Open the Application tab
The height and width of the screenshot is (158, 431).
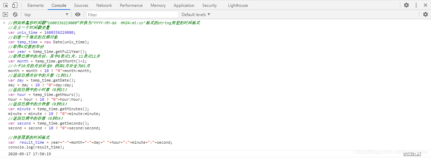pyautogui.click(x=184, y=5)
